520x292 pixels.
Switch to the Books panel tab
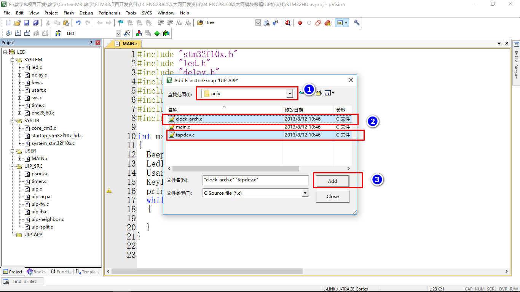37,272
